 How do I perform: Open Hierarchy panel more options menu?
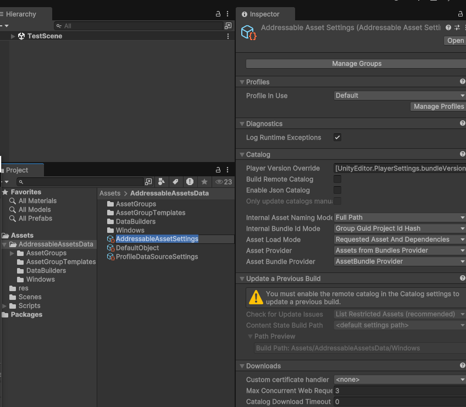pos(228,14)
